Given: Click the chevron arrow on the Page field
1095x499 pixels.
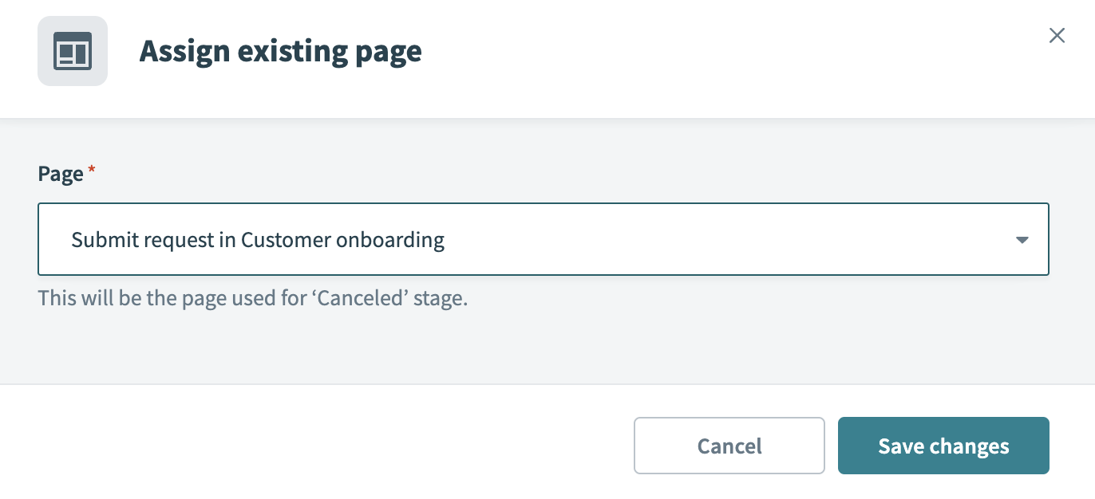Looking at the screenshot, I should point(1022,239).
